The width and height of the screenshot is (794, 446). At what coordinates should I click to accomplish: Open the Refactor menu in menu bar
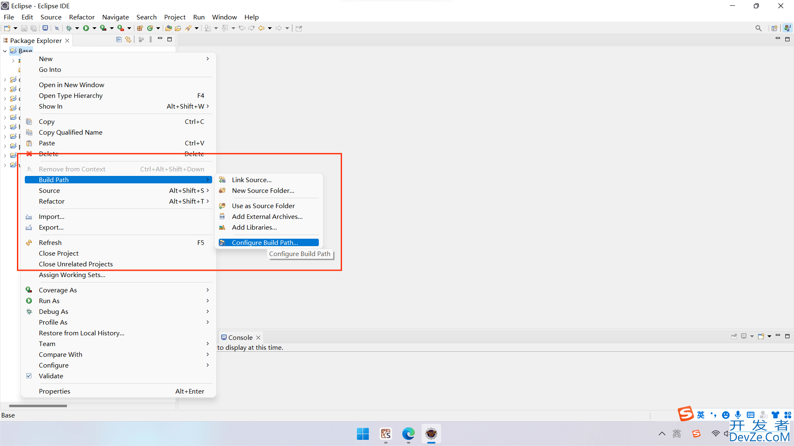(x=82, y=17)
